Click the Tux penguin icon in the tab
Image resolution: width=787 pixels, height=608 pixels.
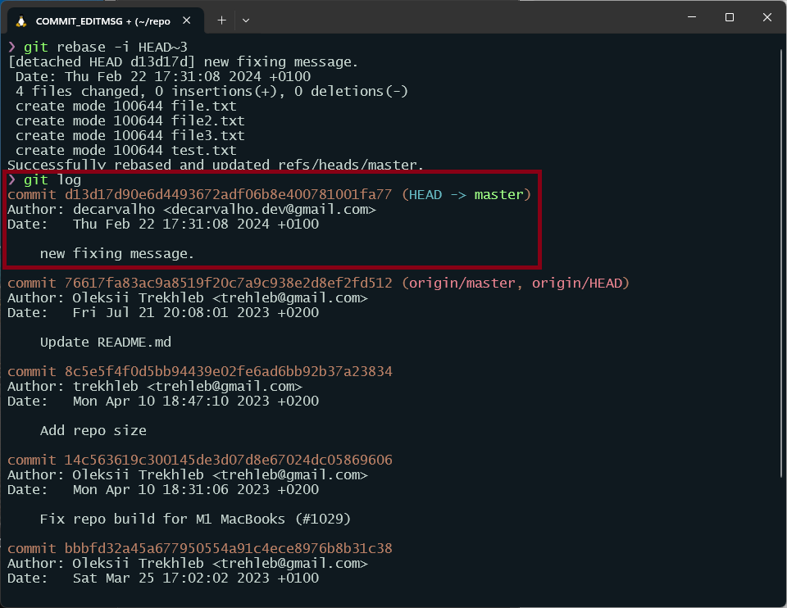20,20
